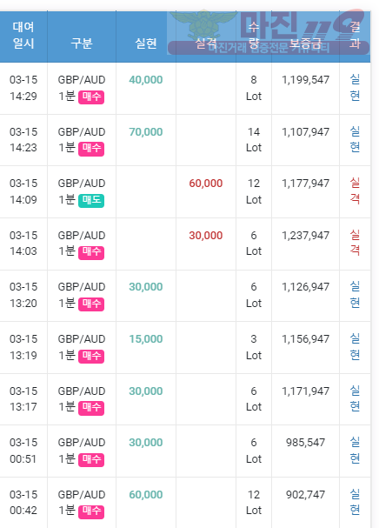Click the 902,747 deposit value
This screenshot has width=379, height=528.
point(305,495)
